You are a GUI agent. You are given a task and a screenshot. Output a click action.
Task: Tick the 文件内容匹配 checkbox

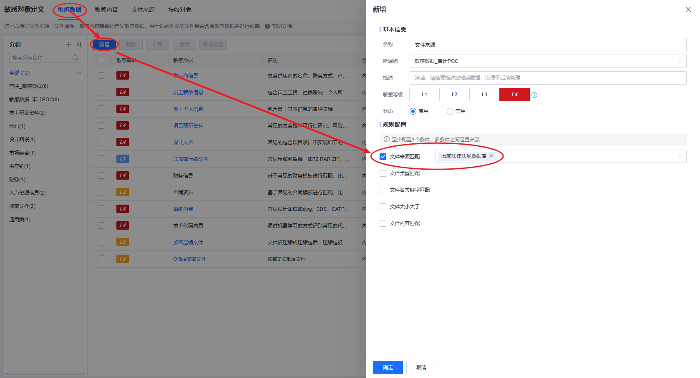[x=383, y=223]
